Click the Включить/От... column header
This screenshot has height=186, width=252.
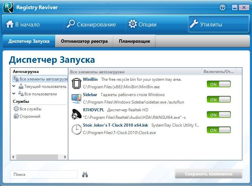218,72
